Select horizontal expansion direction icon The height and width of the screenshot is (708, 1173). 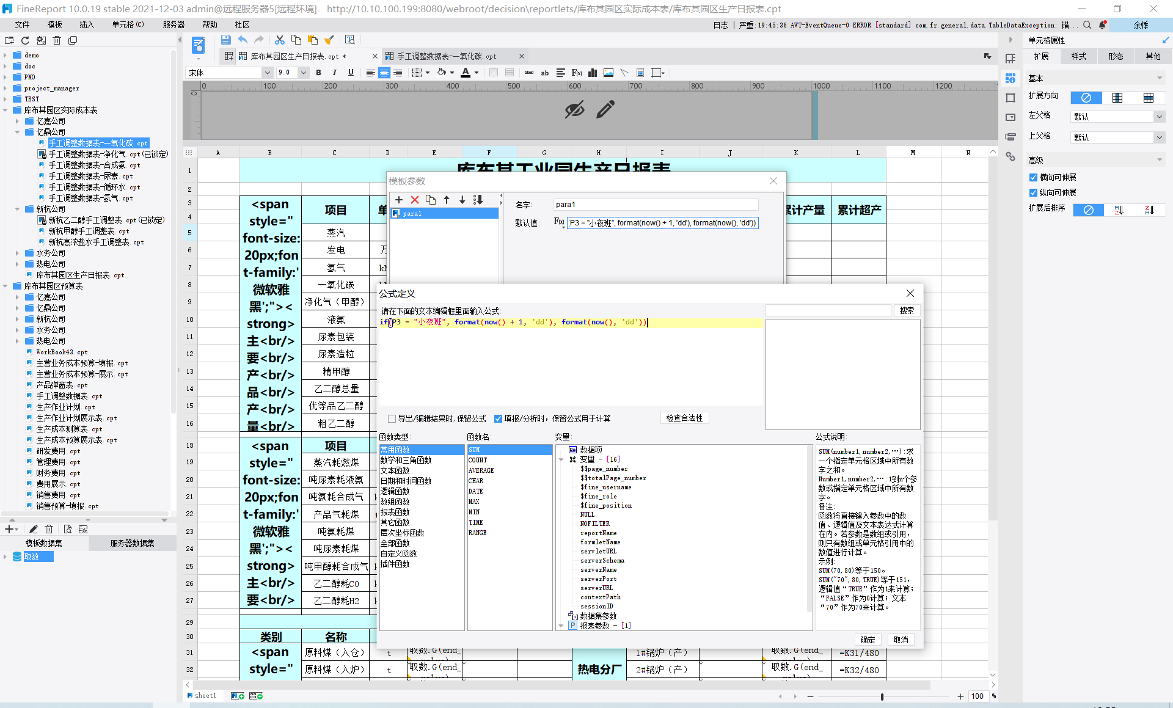click(x=1149, y=98)
